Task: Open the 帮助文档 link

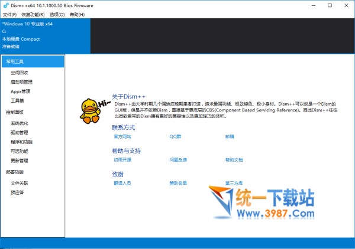Action: [x=234, y=160]
